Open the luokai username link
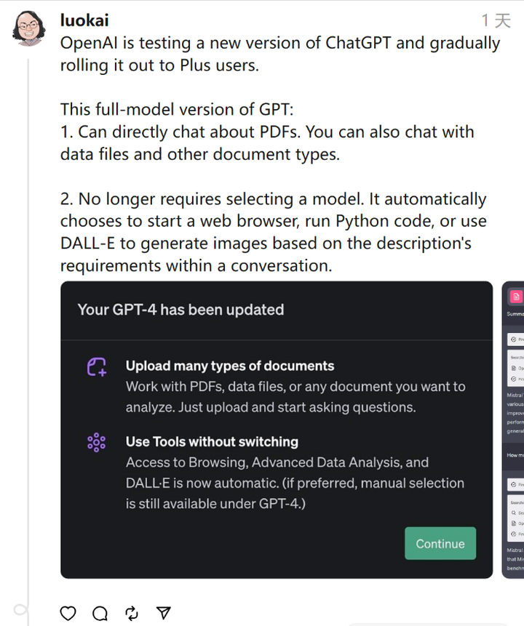Screen dimensions: 524x626 pos(84,20)
